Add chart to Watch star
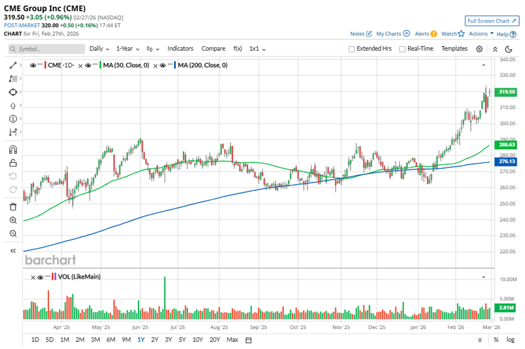The width and height of the screenshot is (525, 349). [462, 34]
